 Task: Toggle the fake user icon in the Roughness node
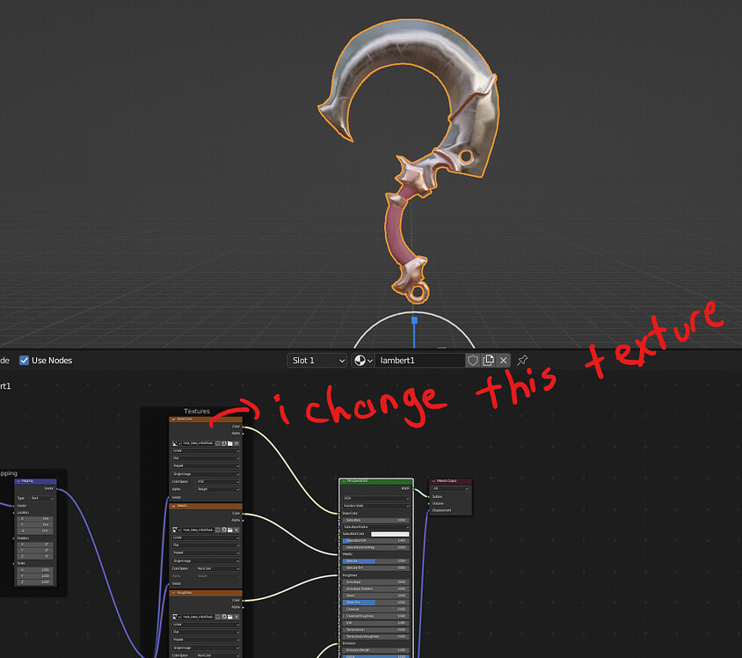tap(219, 617)
